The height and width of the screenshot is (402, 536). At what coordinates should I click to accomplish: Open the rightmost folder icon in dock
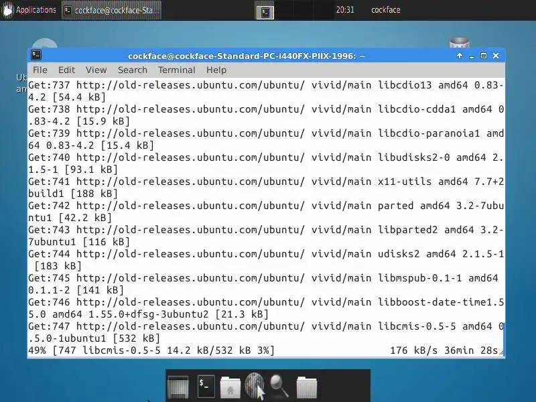click(x=306, y=387)
